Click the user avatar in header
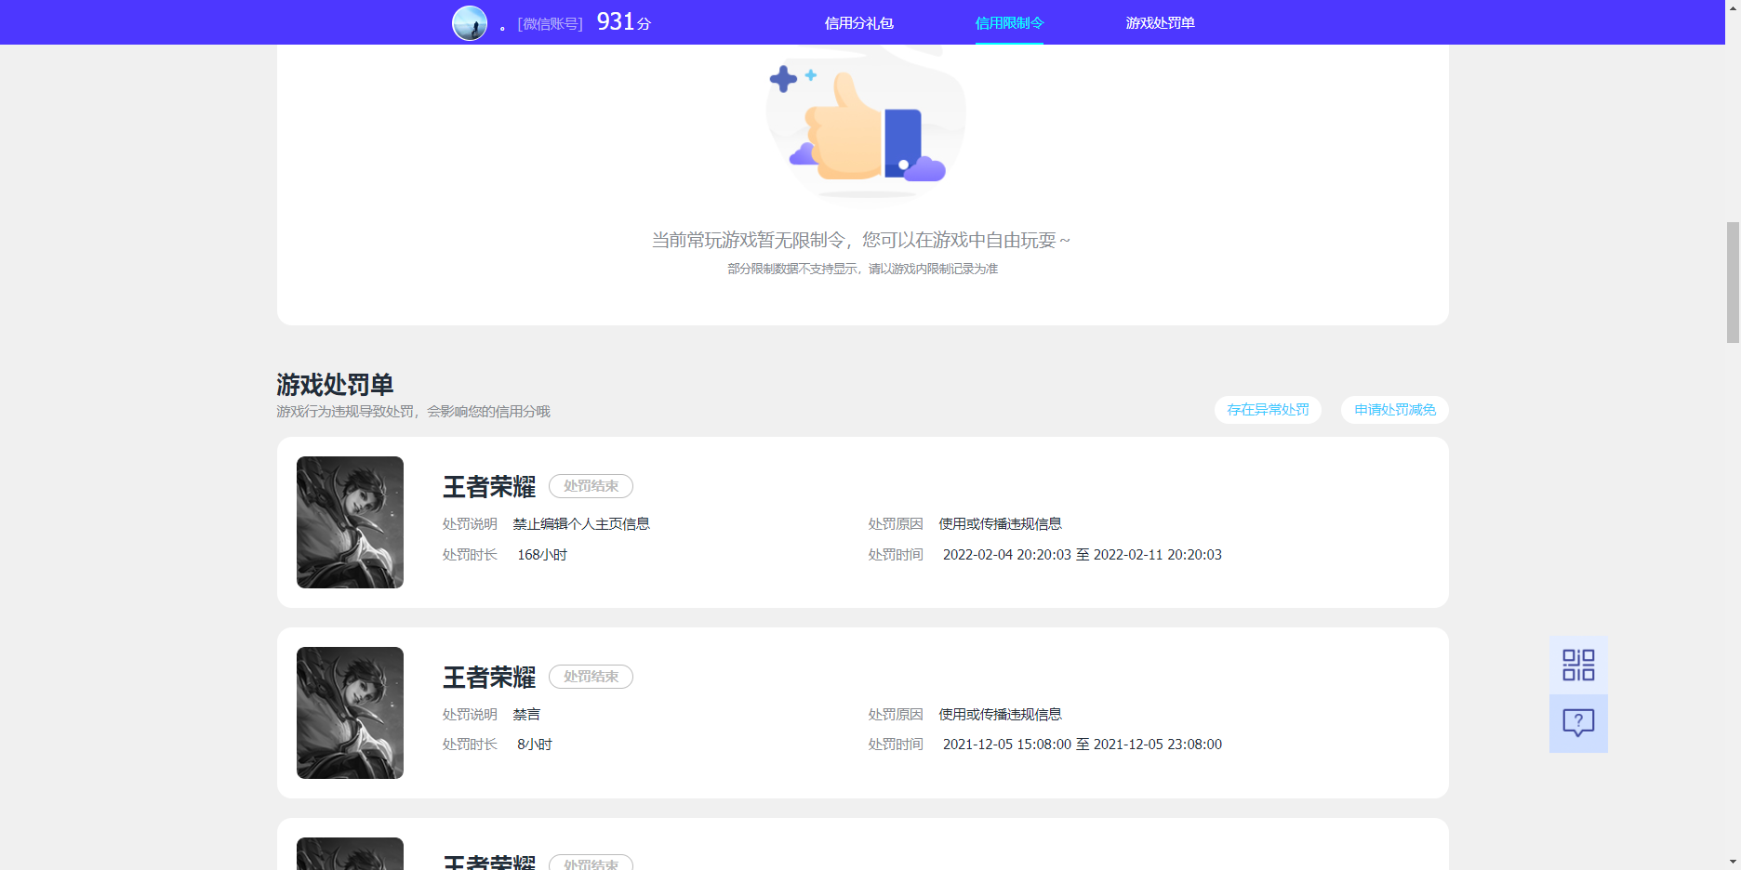The image size is (1741, 870). [470, 23]
